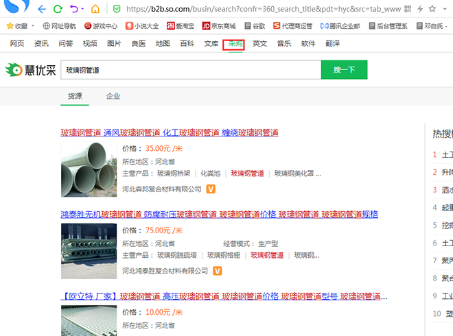Click V badge beside 河北森邦复合材料有限公司

pyautogui.click(x=211, y=189)
